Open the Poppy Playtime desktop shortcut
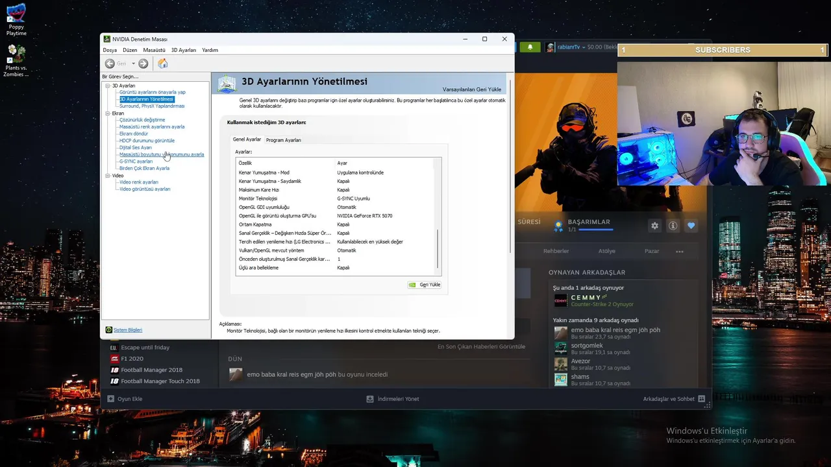 pyautogui.click(x=16, y=19)
